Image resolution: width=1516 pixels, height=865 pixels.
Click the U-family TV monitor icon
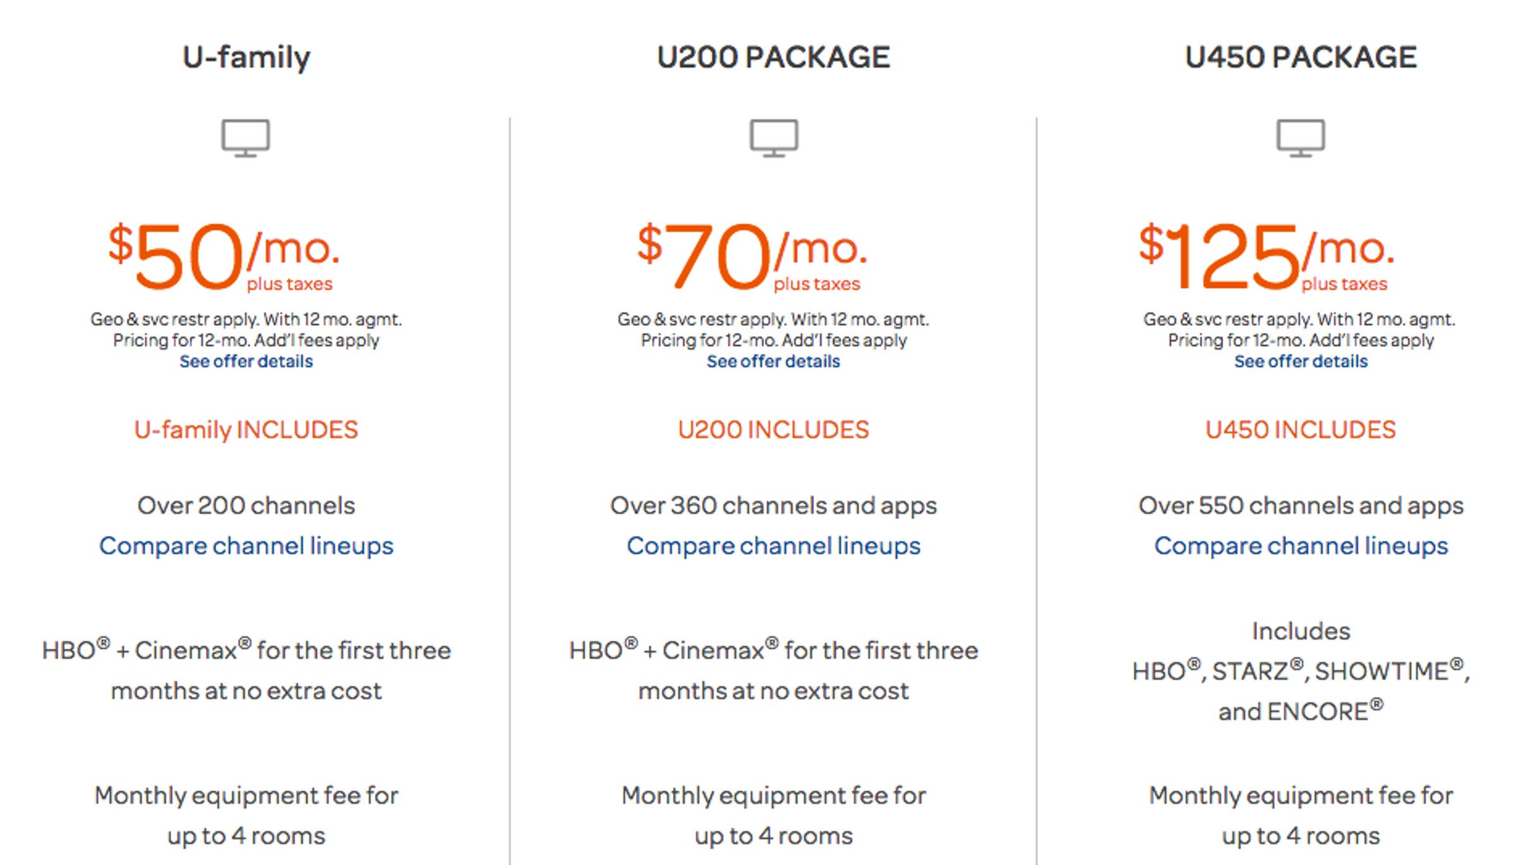pyautogui.click(x=246, y=139)
